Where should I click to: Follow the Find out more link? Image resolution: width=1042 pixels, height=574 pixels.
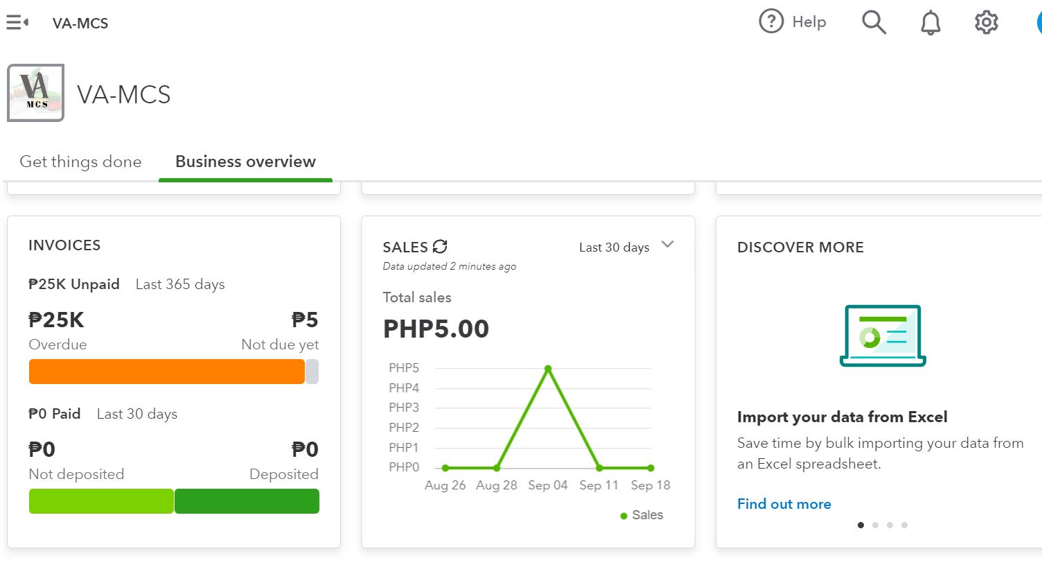click(784, 504)
